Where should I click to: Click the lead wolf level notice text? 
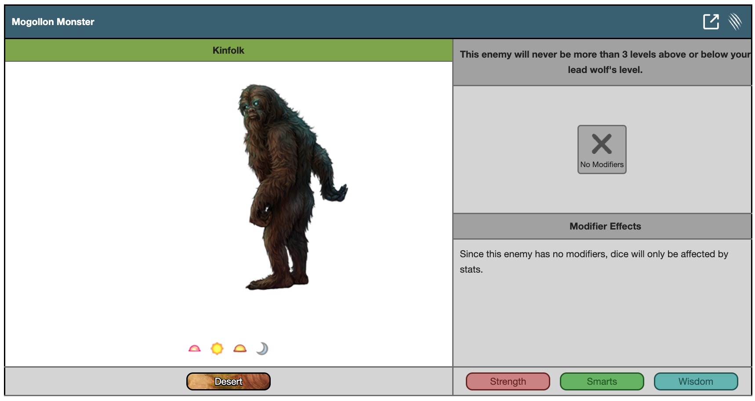[x=605, y=62]
